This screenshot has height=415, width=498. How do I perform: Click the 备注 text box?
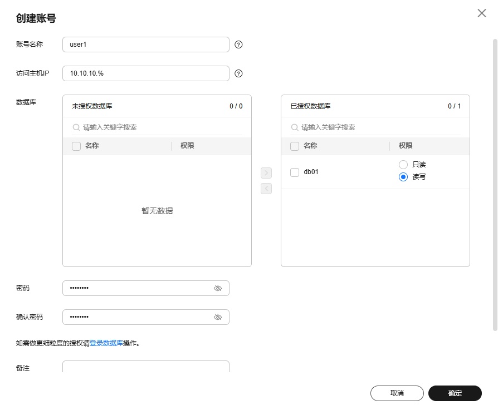click(145, 367)
